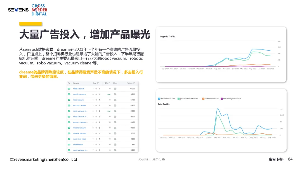Click the Ad badge in the dreame vacuum row
Screen dimensions: 302x170
point(69,133)
